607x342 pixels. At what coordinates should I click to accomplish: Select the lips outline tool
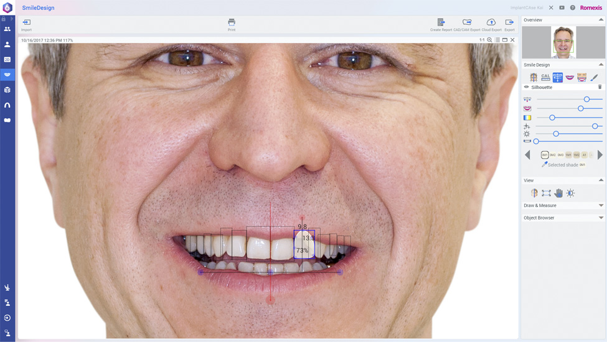(570, 78)
